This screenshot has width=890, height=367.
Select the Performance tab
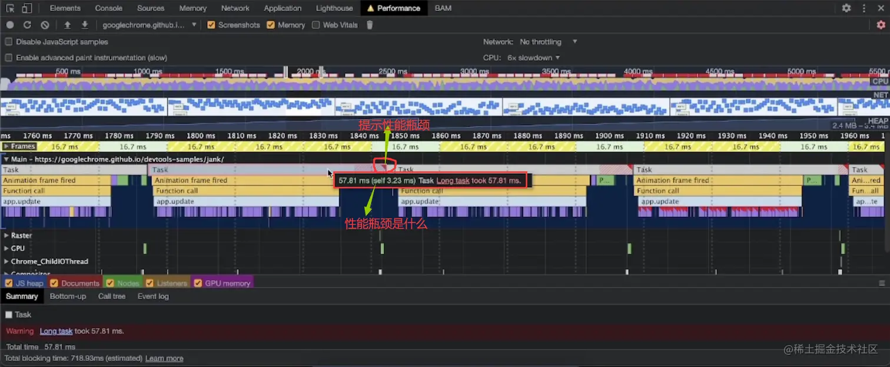pos(394,8)
